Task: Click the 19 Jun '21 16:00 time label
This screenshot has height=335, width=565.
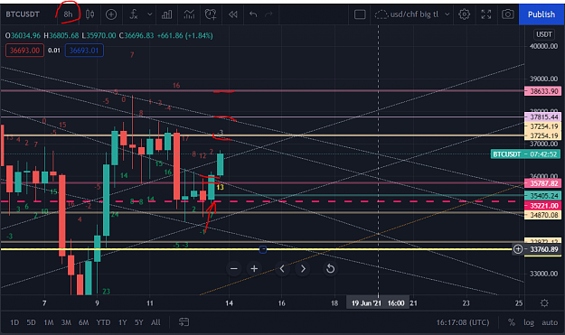Action: [378, 303]
